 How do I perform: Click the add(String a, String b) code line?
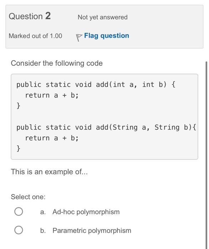(106, 127)
